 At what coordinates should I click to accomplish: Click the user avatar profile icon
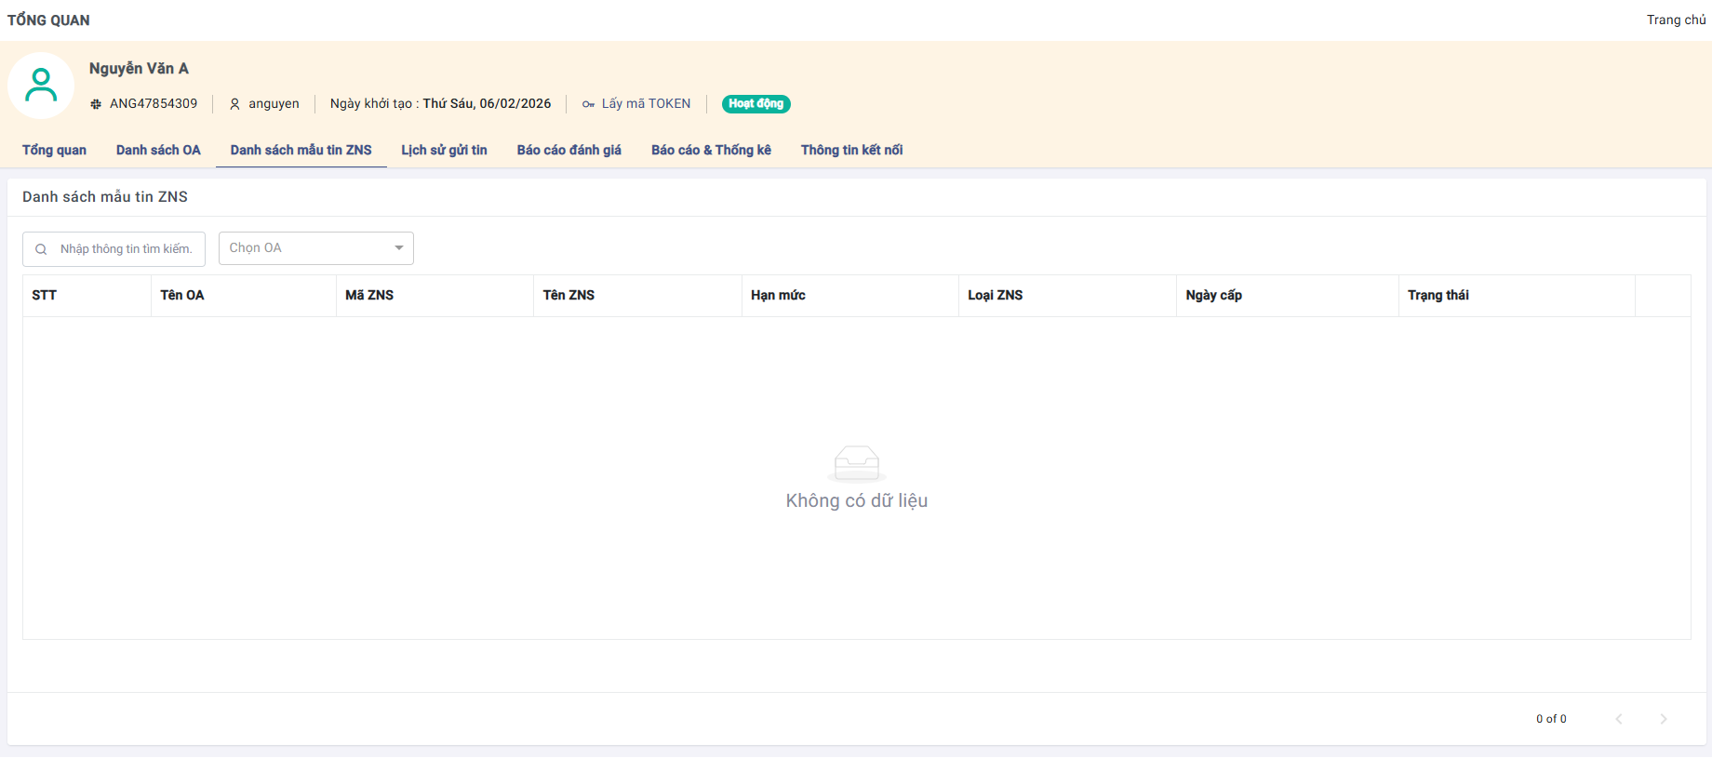41,86
